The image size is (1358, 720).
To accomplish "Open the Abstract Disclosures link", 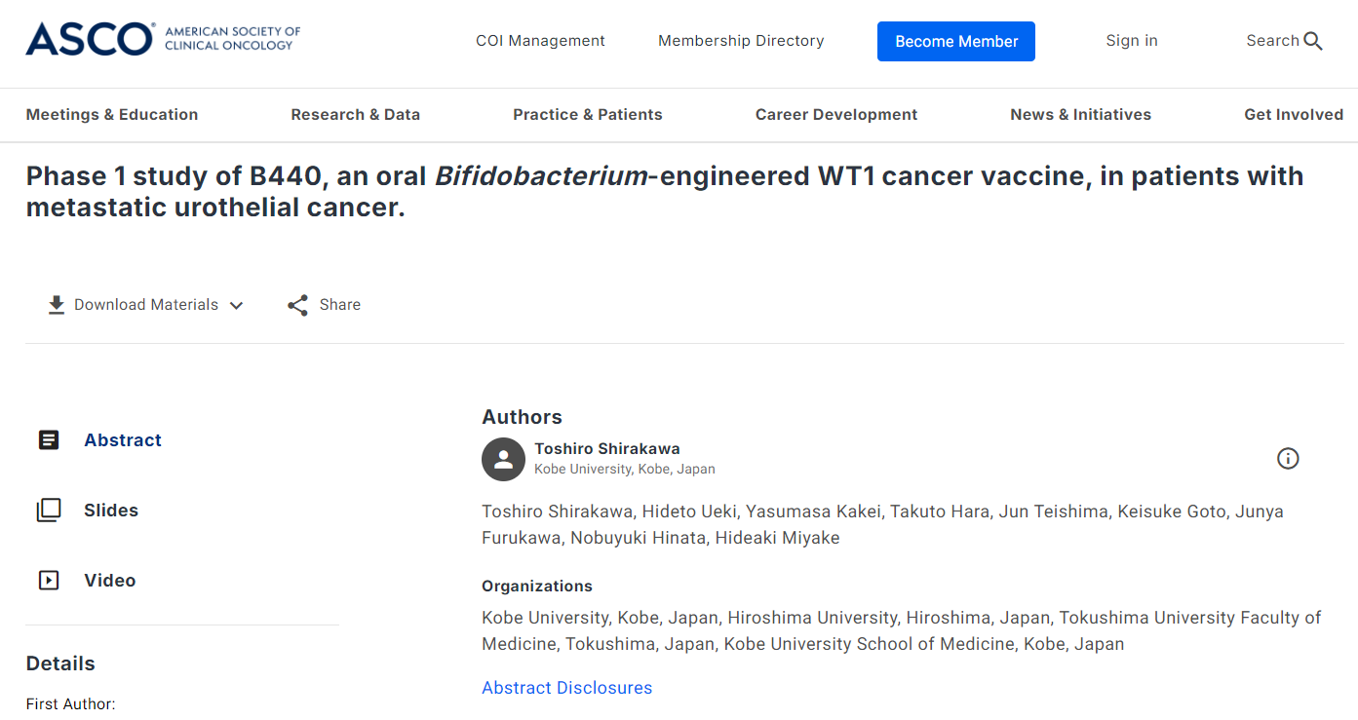I will (x=567, y=688).
